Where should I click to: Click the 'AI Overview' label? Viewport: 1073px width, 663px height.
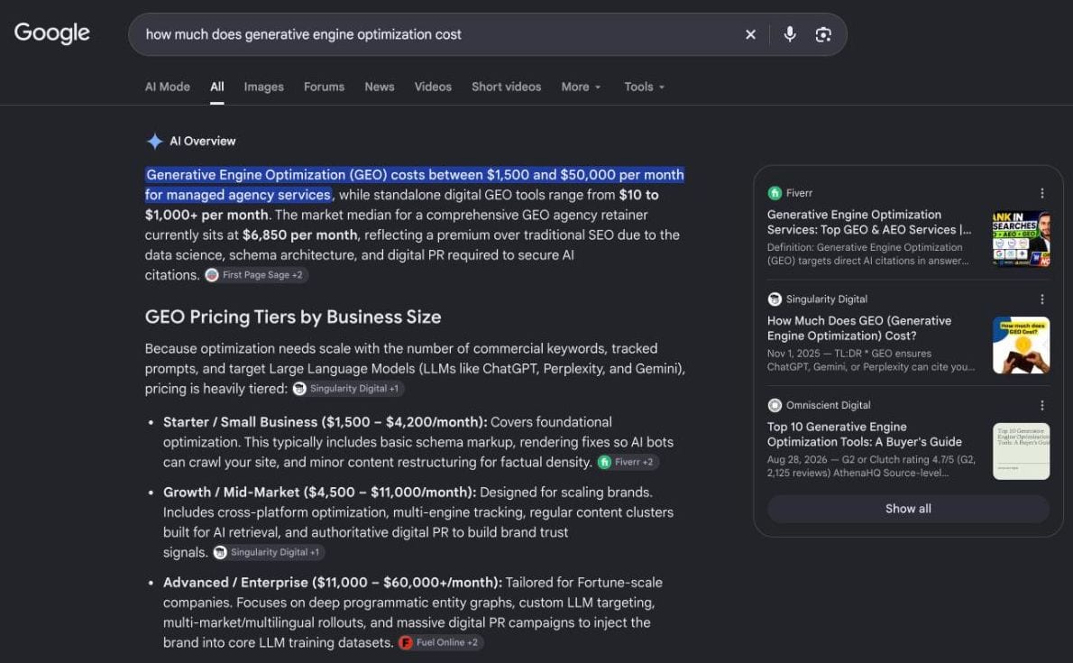tap(203, 141)
